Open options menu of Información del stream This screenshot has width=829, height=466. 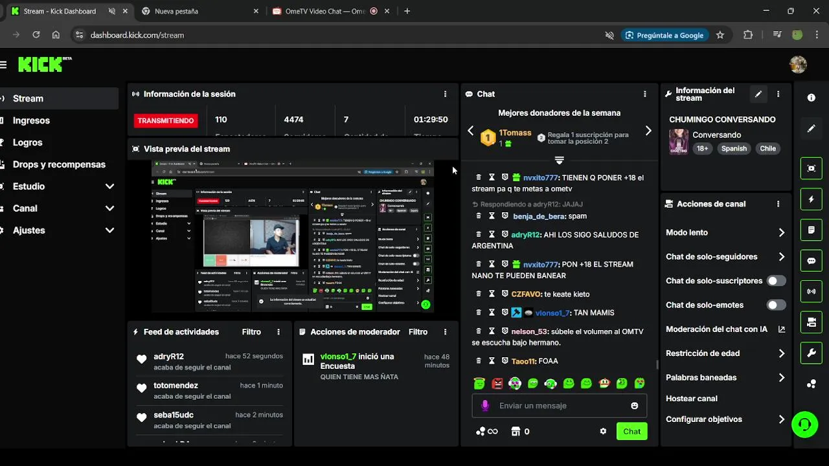pyautogui.click(x=778, y=94)
